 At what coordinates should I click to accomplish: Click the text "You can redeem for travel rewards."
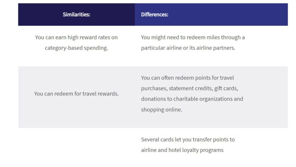(76, 93)
